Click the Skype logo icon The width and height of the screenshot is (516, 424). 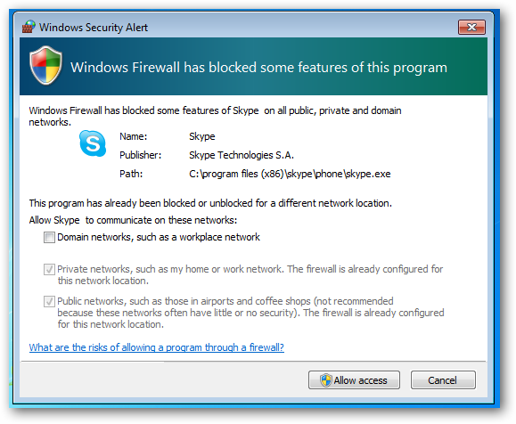[x=93, y=143]
